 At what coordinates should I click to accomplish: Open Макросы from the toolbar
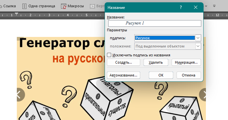73,6
